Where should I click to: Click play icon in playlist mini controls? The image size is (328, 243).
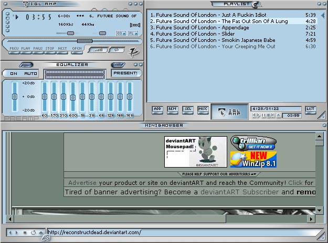point(258,115)
